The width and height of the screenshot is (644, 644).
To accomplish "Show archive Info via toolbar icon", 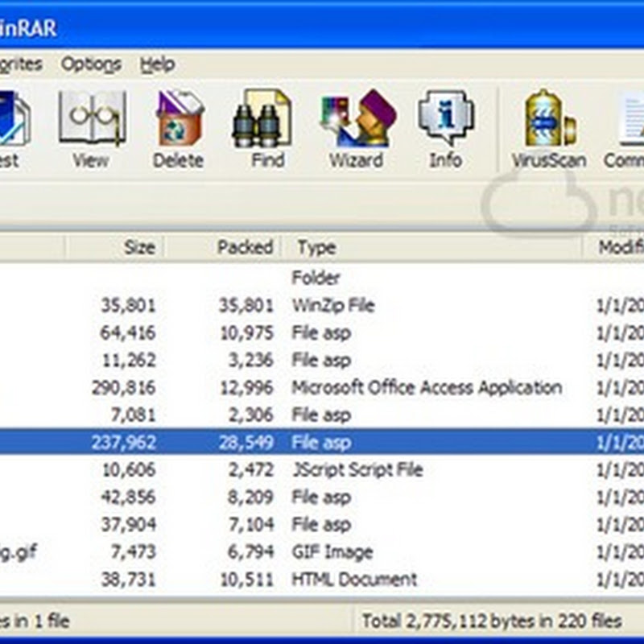I will coord(446,118).
